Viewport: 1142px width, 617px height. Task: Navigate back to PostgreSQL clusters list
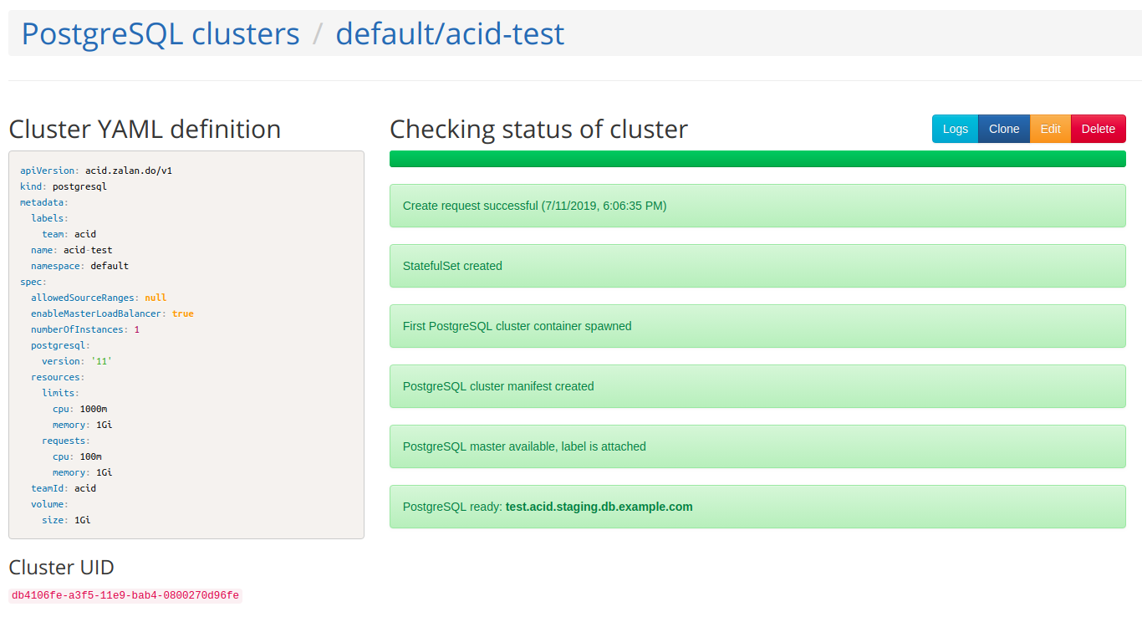click(160, 33)
